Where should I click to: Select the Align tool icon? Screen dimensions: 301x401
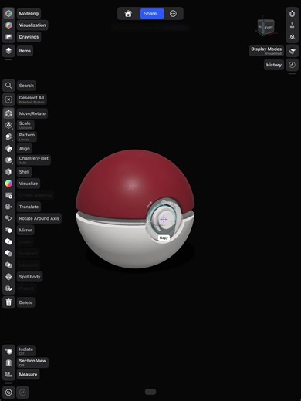[8, 148]
